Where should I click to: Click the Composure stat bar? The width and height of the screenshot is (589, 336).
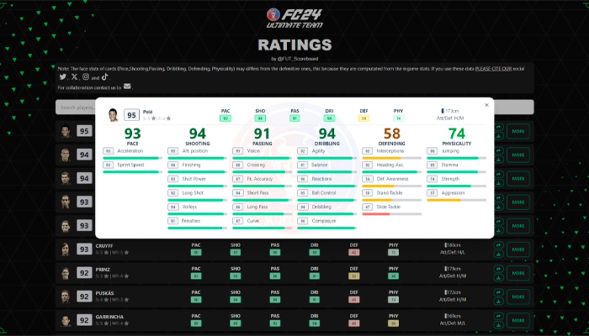(x=327, y=228)
